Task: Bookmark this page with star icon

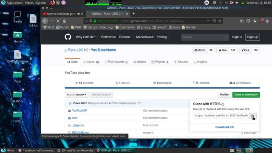Action: pyautogui.click(x=220, y=21)
